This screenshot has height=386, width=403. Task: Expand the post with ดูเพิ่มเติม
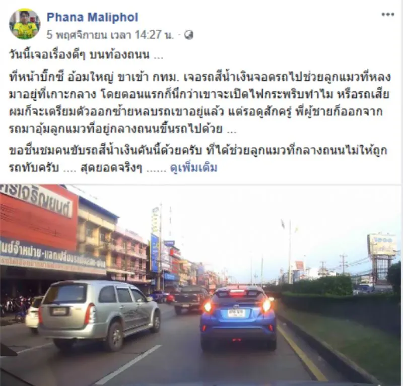pos(194,168)
